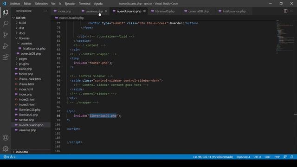Open the editor More Actions menu
This screenshot has width=297, height=167.
[292, 11]
